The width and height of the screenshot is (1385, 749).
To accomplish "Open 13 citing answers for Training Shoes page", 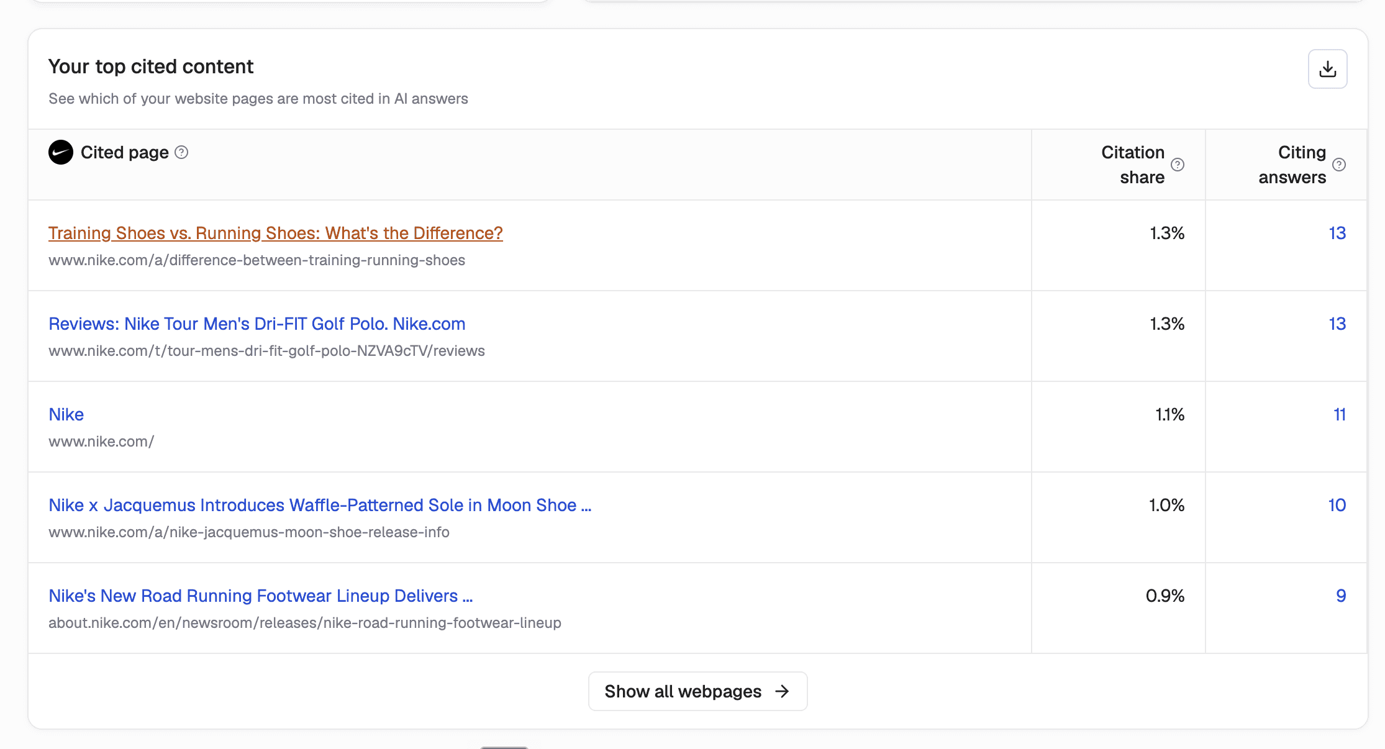I will click(1337, 233).
